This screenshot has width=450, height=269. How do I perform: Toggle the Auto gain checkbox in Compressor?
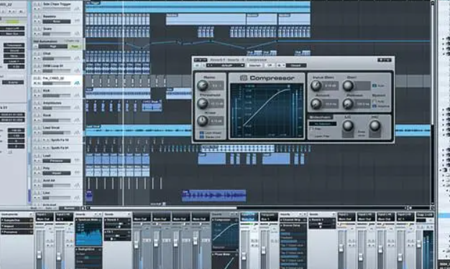coord(375,85)
